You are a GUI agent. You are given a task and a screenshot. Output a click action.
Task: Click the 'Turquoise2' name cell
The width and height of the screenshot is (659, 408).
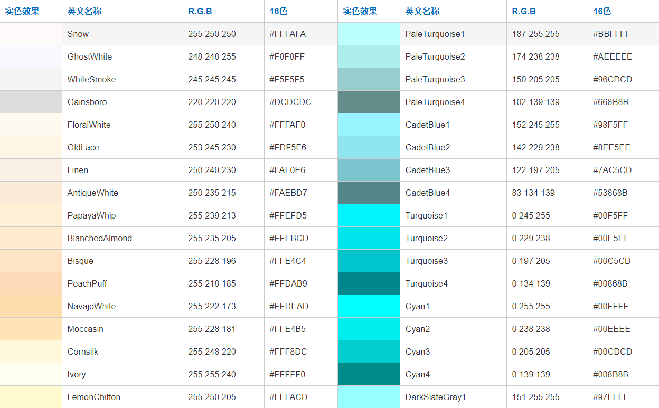point(453,238)
